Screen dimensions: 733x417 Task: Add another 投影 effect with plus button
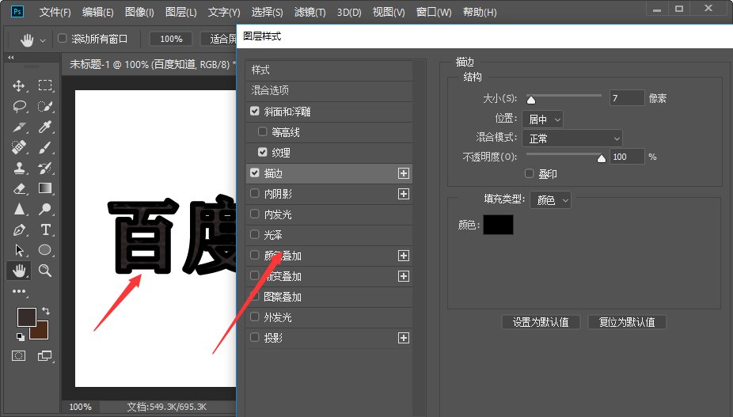404,338
